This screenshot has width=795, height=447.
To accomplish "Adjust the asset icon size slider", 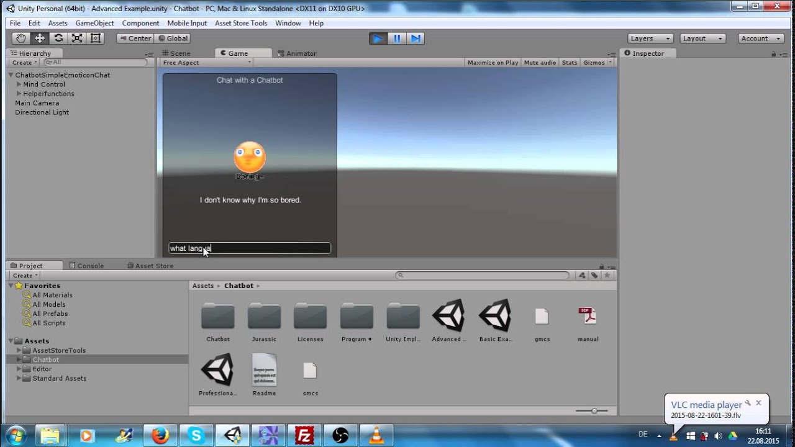I will [x=594, y=411].
